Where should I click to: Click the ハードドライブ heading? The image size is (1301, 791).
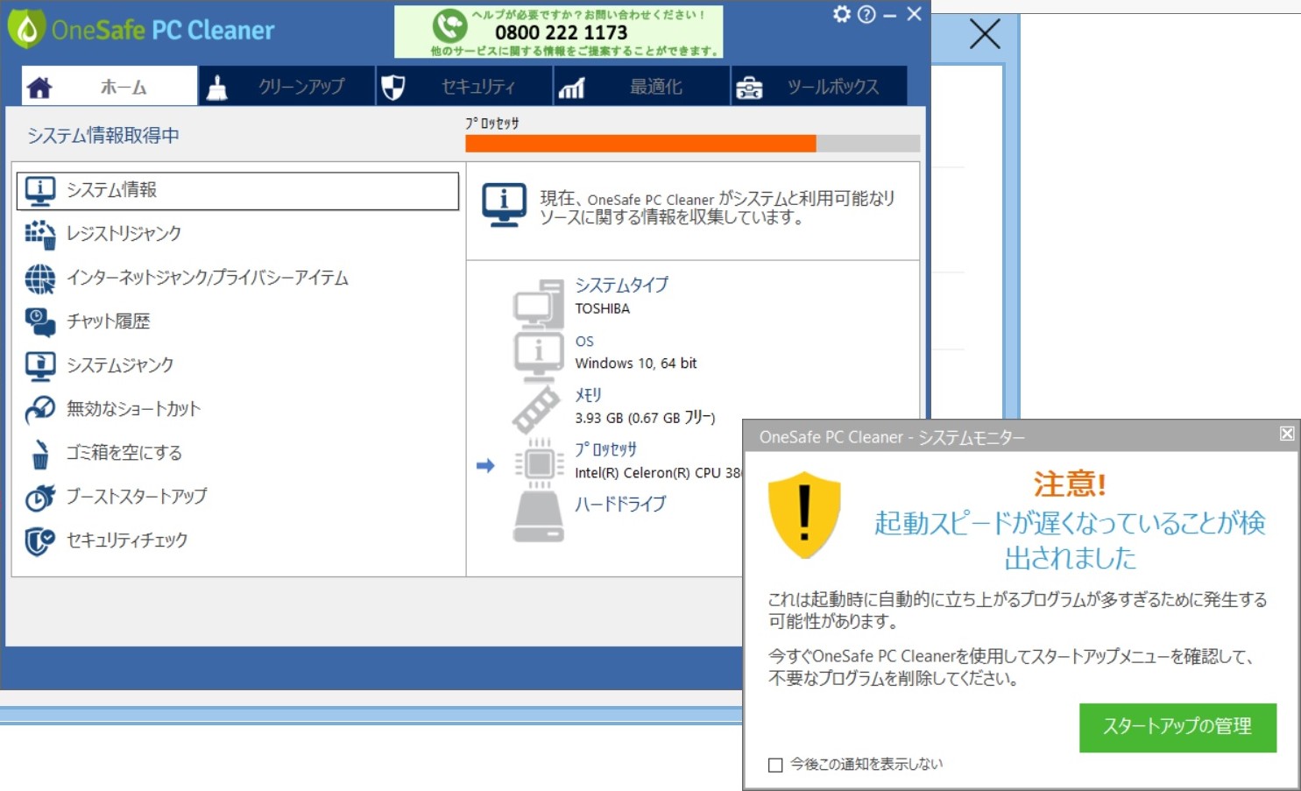[620, 504]
